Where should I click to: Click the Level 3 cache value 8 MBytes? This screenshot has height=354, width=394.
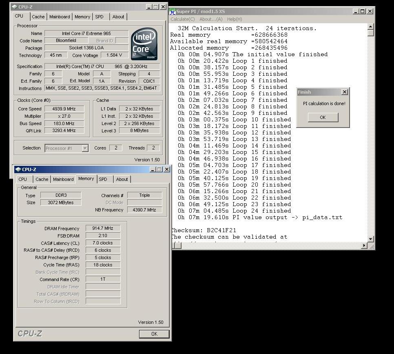point(139,130)
